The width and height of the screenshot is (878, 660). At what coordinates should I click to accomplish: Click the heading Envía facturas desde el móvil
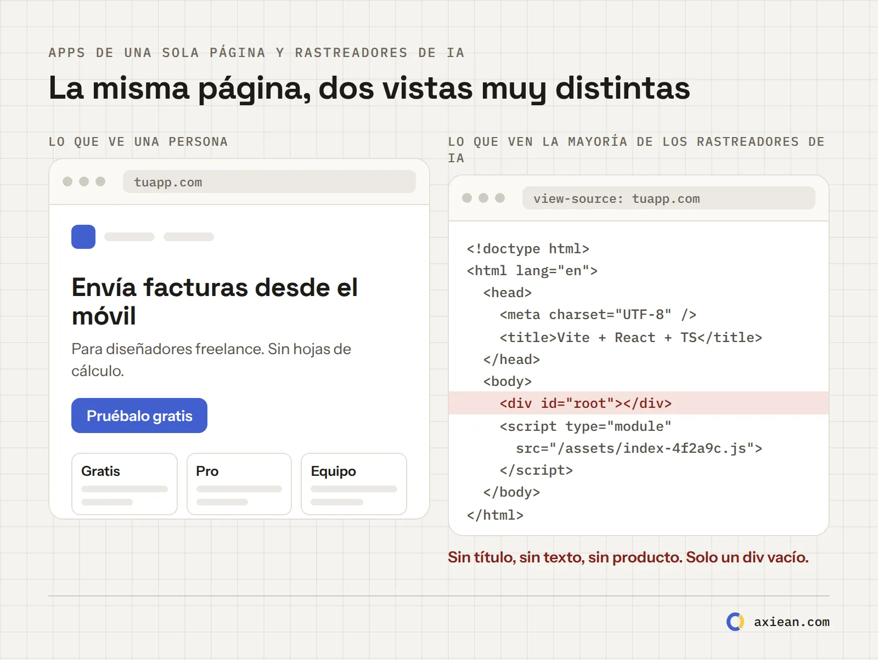(x=215, y=301)
